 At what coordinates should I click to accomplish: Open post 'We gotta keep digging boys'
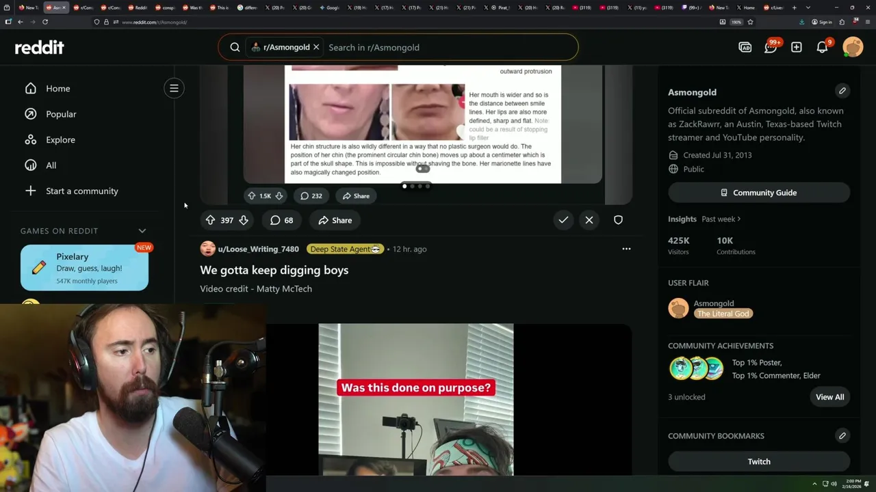[274, 270]
